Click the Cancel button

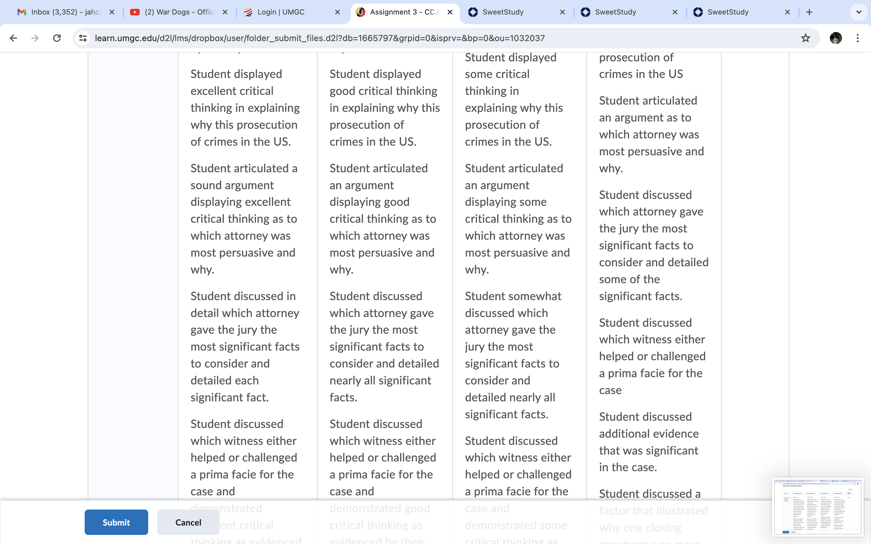(188, 522)
